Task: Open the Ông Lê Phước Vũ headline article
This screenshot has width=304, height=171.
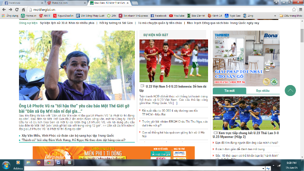Action: 74,109
